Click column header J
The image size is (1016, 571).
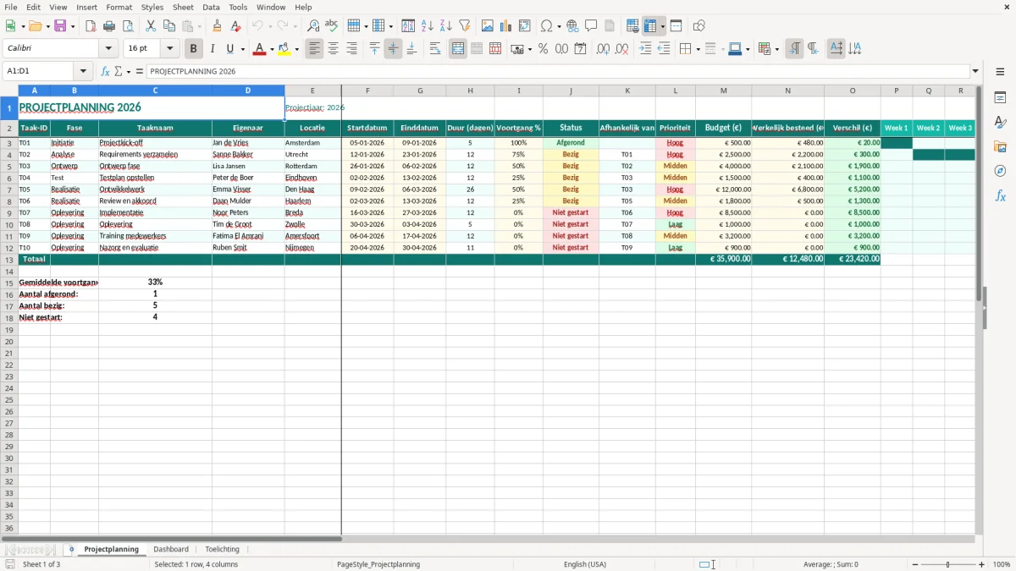coord(571,91)
